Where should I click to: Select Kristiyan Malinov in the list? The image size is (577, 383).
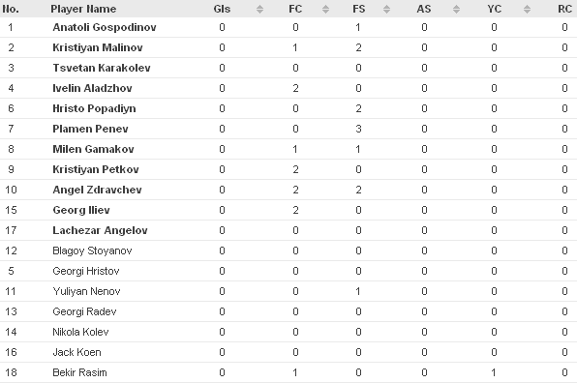click(98, 47)
